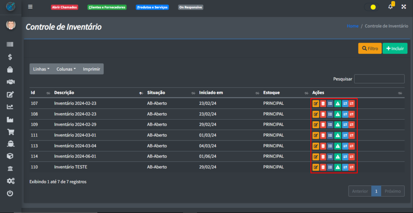
Task: Open Abrir Chamados top menu item
Action: pos(64,7)
